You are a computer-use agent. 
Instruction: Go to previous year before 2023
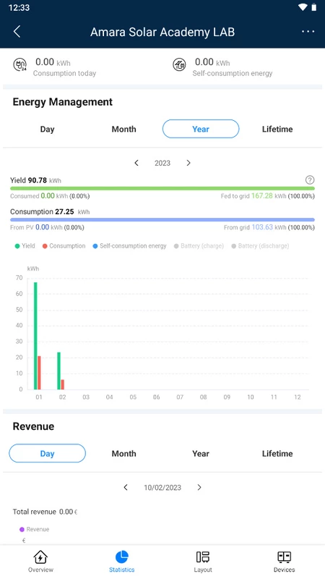[136, 163]
